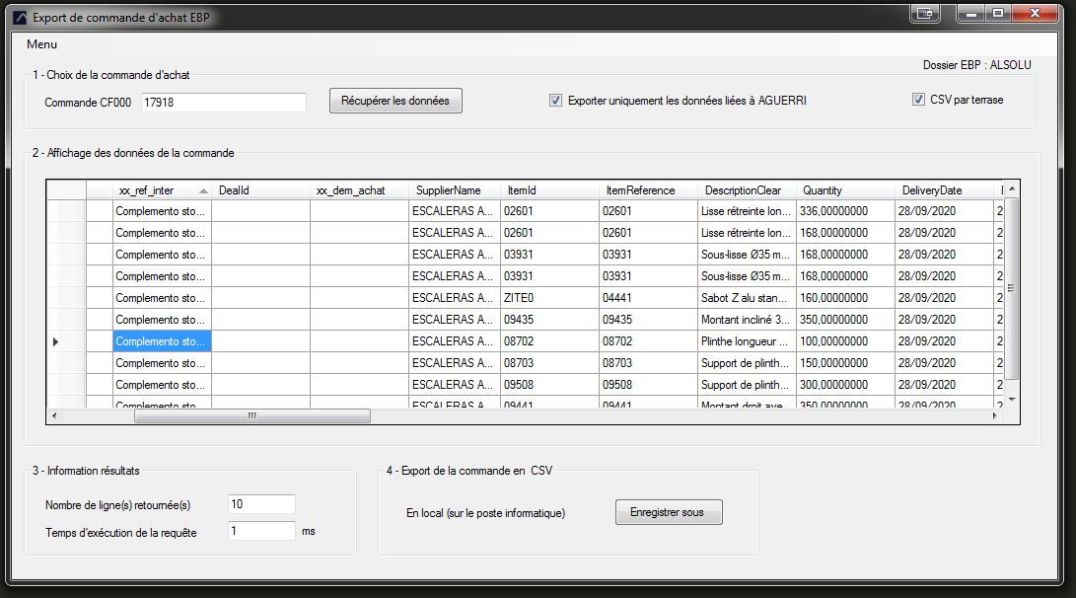This screenshot has width=1076, height=598.
Task: Sort by the DeliveryDate column header
Action: point(945,190)
